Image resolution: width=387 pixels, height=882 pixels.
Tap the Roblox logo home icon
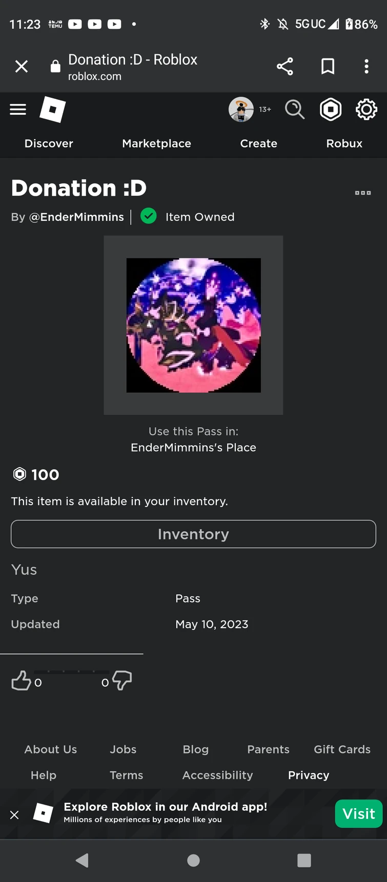(x=53, y=109)
